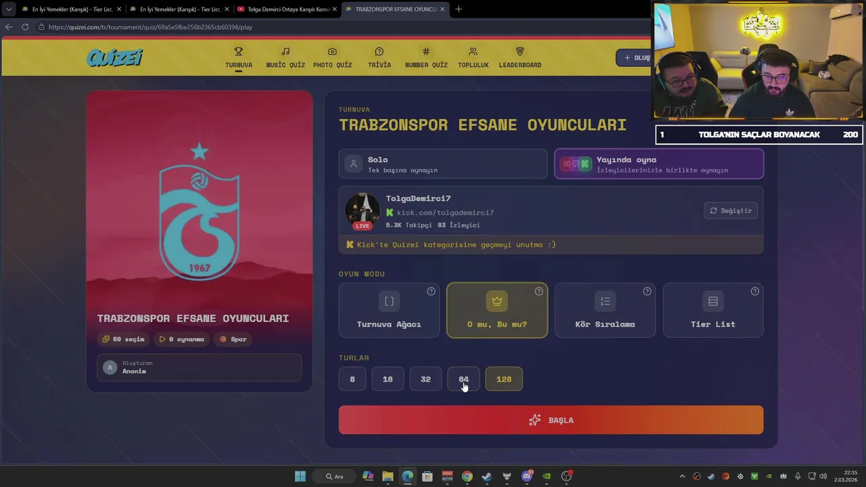Open Microsoft Store from taskbar
The image size is (866, 487).
tap(428, 476)
